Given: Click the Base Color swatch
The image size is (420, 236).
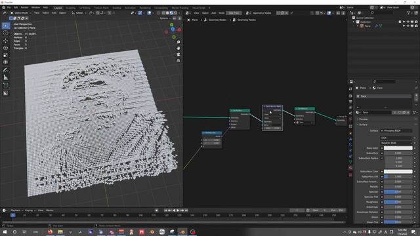Looking at the screenshot, I should 398,148.
